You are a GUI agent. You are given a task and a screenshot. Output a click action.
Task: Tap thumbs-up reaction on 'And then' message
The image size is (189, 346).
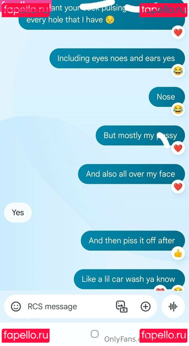coord(178,253)
